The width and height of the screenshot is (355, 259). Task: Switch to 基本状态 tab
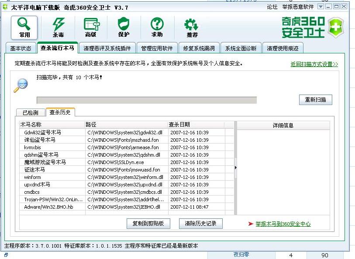21,48
